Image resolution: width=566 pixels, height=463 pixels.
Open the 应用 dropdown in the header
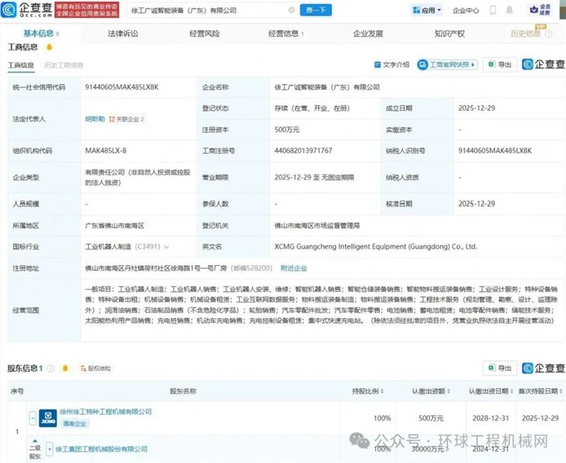(x=427, y=11)
